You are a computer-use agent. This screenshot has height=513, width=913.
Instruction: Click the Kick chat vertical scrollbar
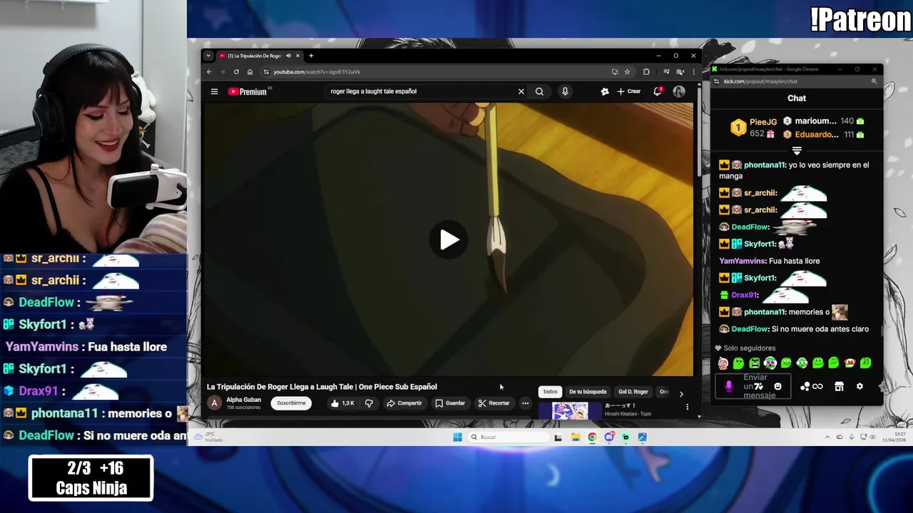click(881, 331)
